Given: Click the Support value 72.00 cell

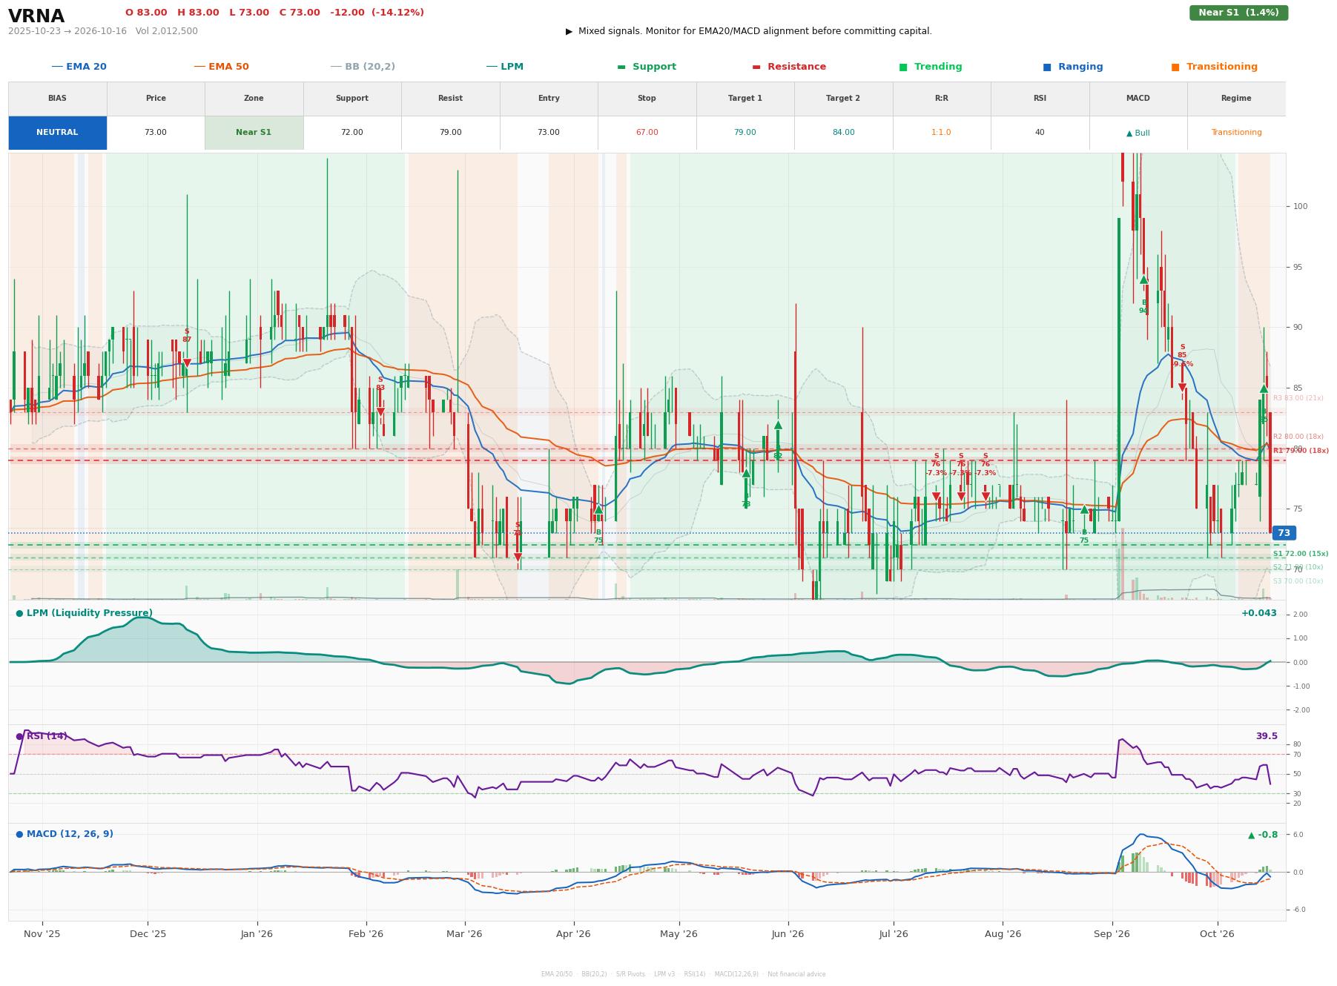Looking at the screenshot, I should click(x=351, y=133).
